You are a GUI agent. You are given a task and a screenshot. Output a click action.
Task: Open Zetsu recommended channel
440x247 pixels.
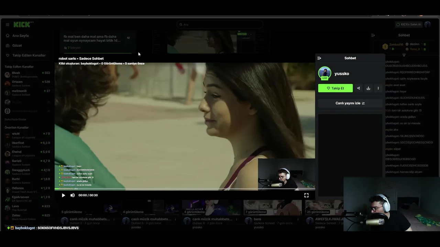(x=27, y=217)
